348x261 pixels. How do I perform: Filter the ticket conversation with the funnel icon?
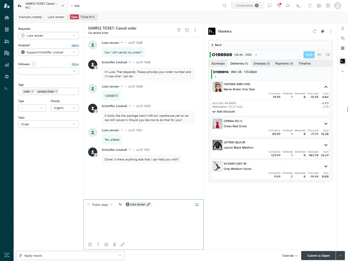tap(179, 30)
